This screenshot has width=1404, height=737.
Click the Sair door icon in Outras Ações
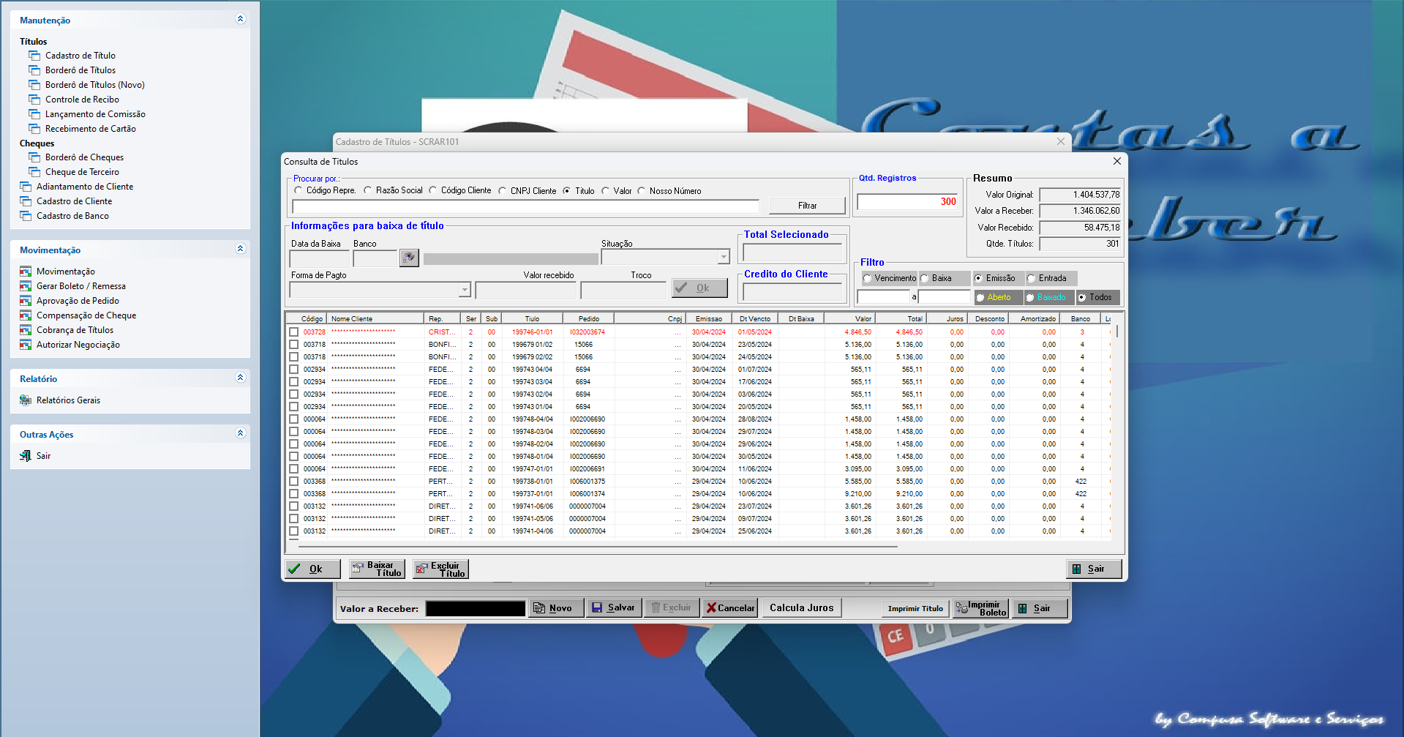pos(26,456)
